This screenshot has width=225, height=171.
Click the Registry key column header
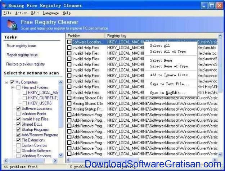[x=161, y=36]
